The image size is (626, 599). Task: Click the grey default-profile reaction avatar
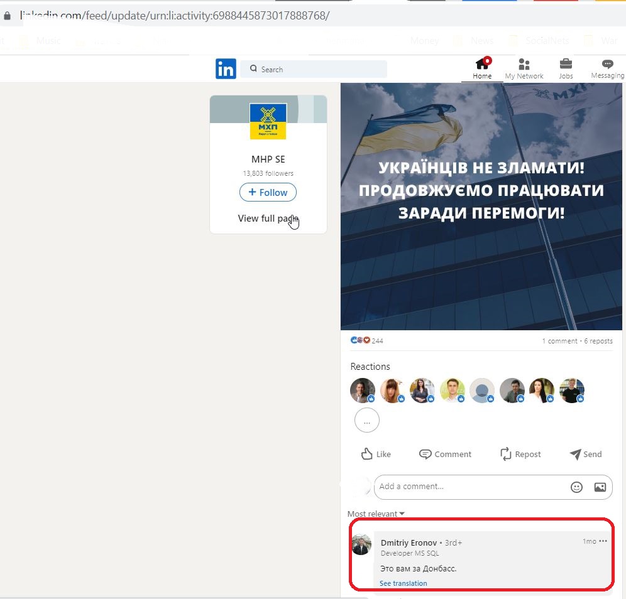(x=482, y=391)
